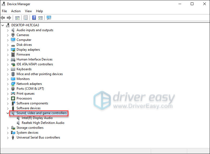Screen dimensions: 210x154
Task: Expand the Software devices category
Action: [x=8, y=108]
